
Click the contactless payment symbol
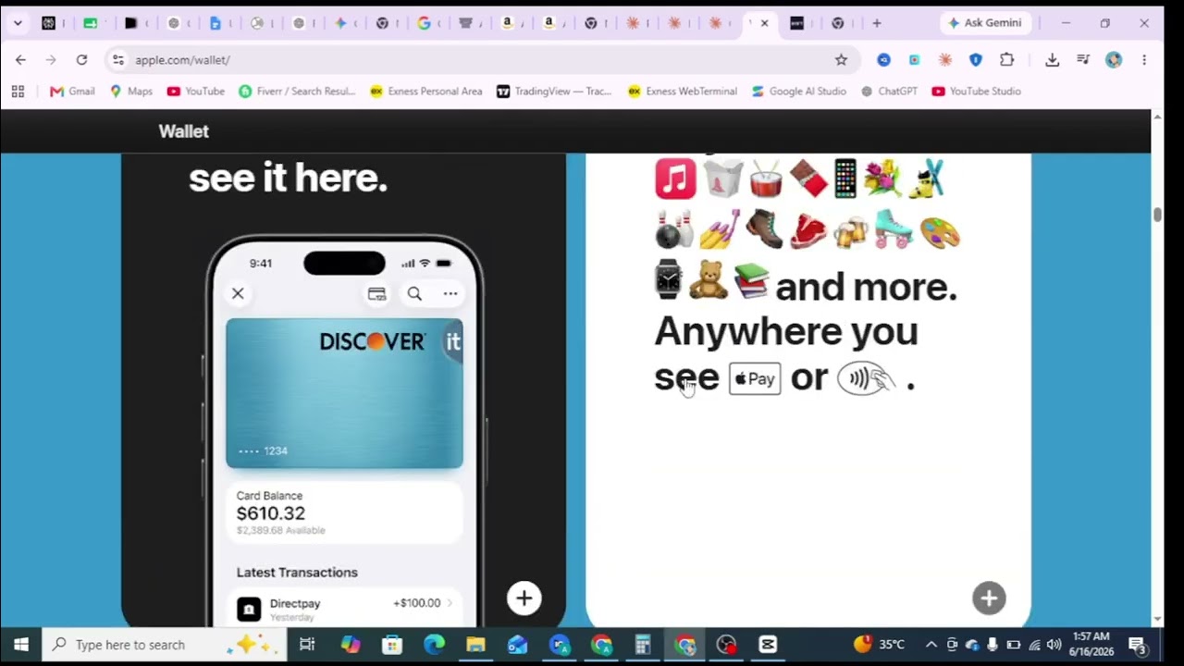tap(866, 378)
